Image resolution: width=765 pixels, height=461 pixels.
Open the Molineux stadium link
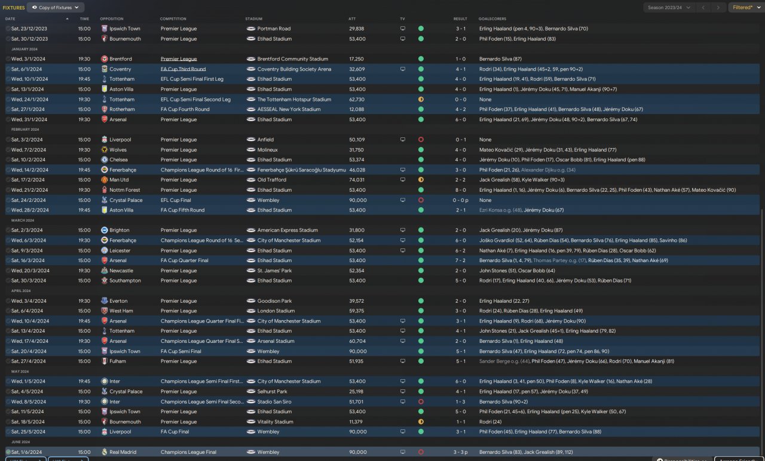268,150
